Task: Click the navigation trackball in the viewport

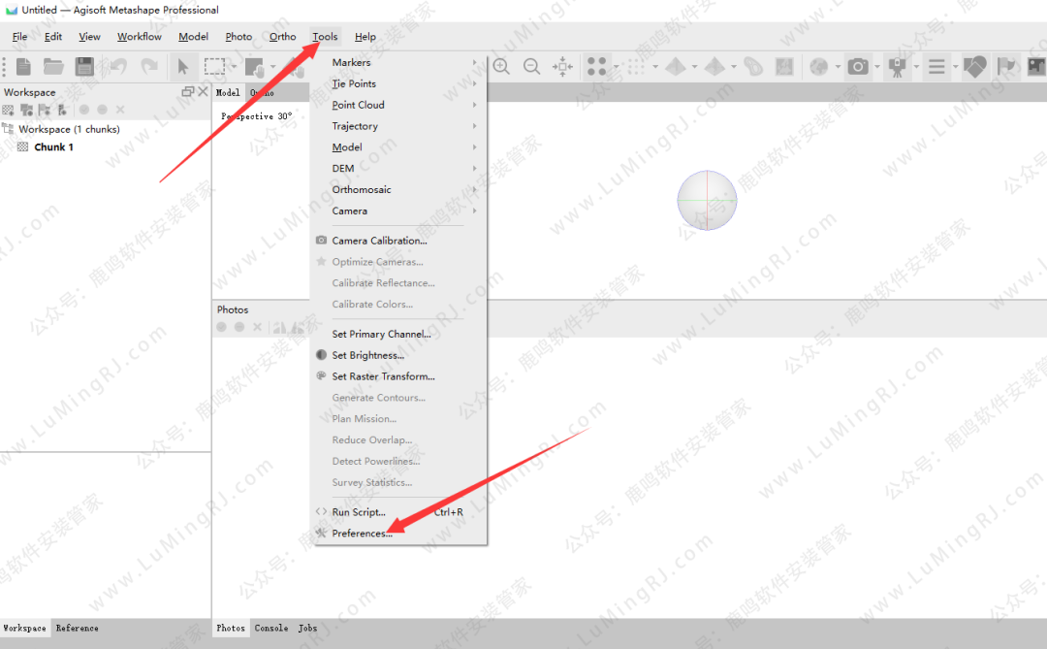Action: pos(707,200)
